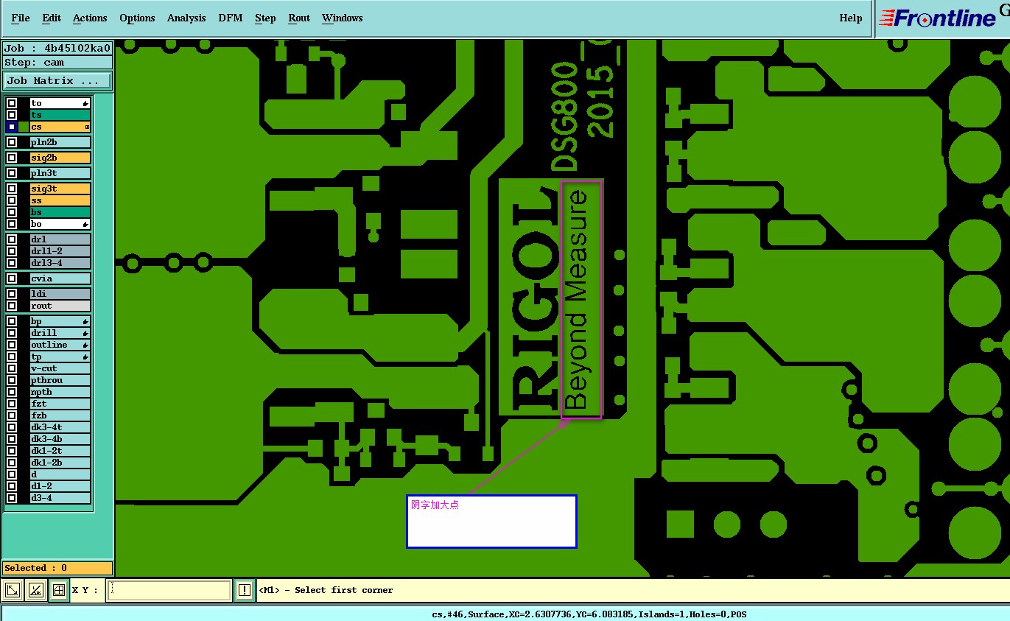Toggle the 'to' layer checkbox
This screenshot has height=621, width=1010.
pos(12,103)
